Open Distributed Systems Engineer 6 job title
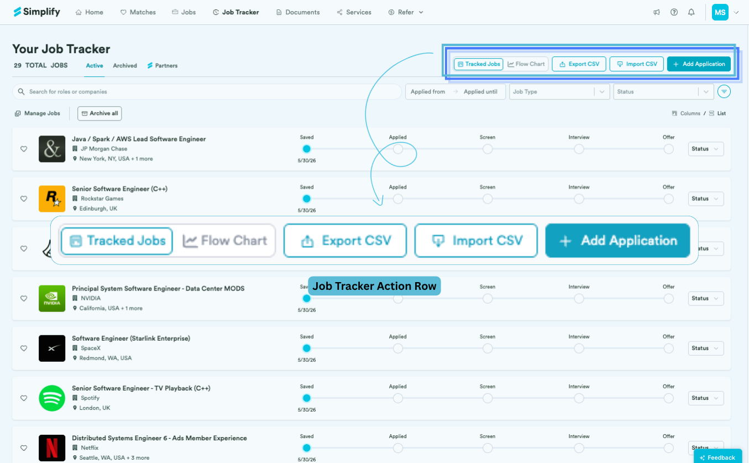This screenshot has height=463, width=749. click(x=159, y=438)
